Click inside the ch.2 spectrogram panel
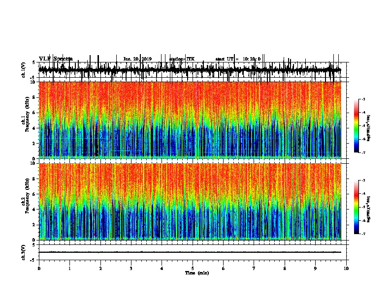Screen dimensions: 390x301 click(190, 202)
